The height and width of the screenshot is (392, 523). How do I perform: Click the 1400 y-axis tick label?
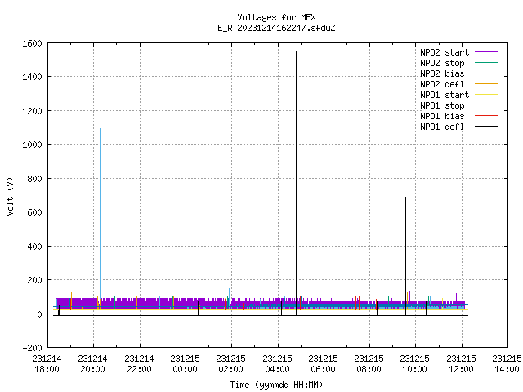tap(32, 77)
